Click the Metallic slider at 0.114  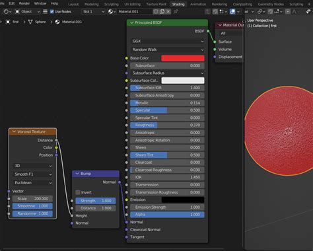tap(167, 103)
